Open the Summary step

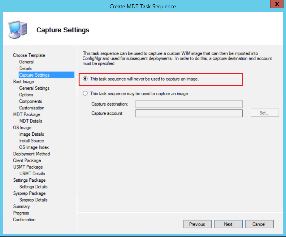(x=21, y=206)
